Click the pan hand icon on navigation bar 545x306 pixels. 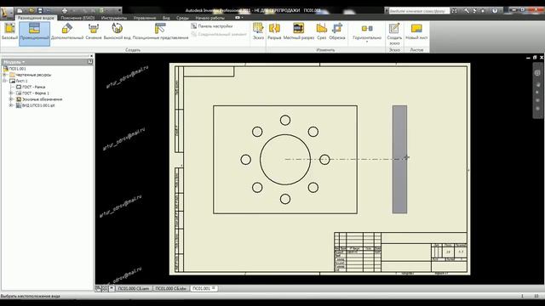click(x=537, y=84)
